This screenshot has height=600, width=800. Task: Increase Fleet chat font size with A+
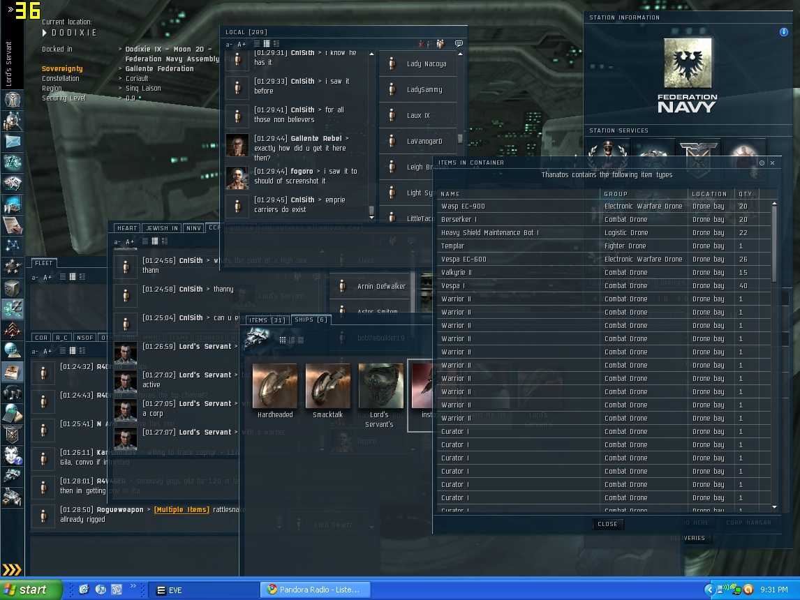tap(47, 277)
